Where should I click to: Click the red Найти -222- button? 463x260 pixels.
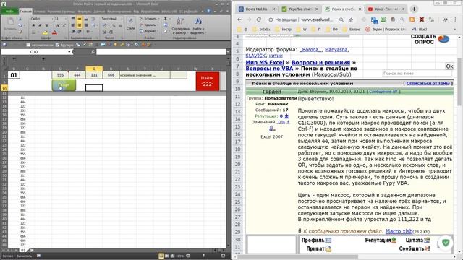(x=208, y=81)
